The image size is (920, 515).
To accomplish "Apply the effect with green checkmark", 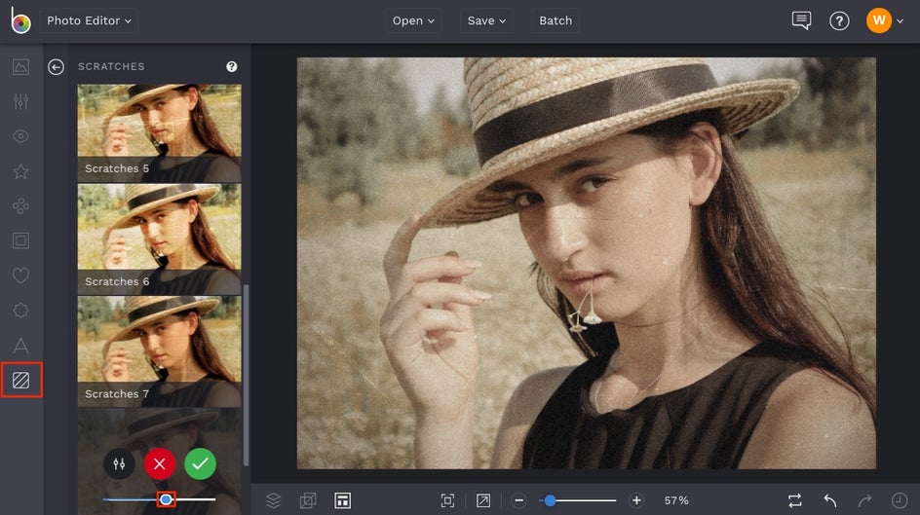I will tap(200, 463).
